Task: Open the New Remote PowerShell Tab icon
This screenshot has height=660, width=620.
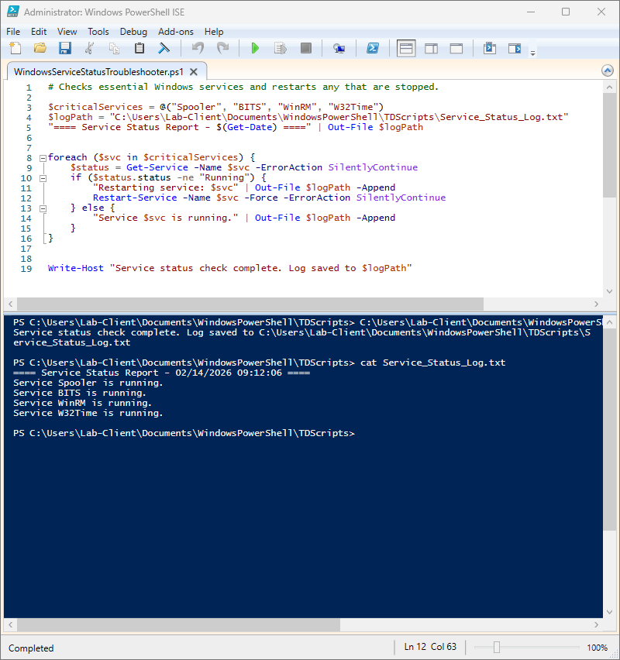Action: [339, 48]
